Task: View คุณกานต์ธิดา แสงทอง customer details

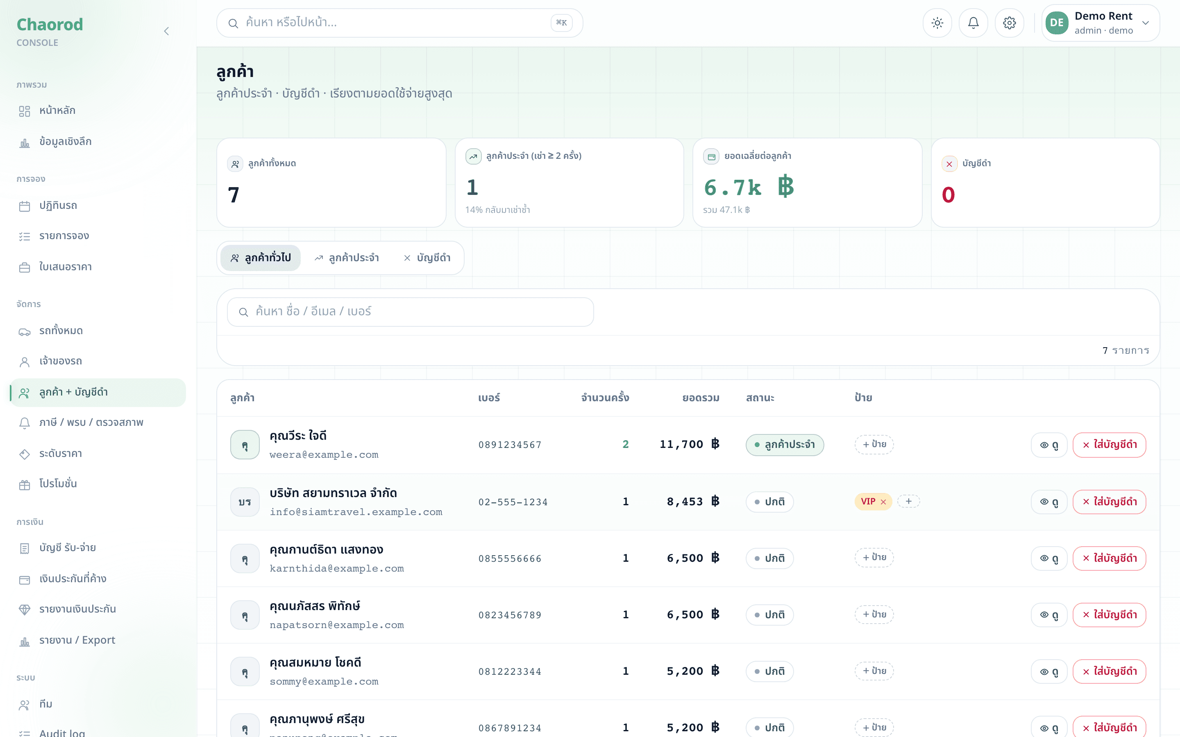Action: (1049, 558)
